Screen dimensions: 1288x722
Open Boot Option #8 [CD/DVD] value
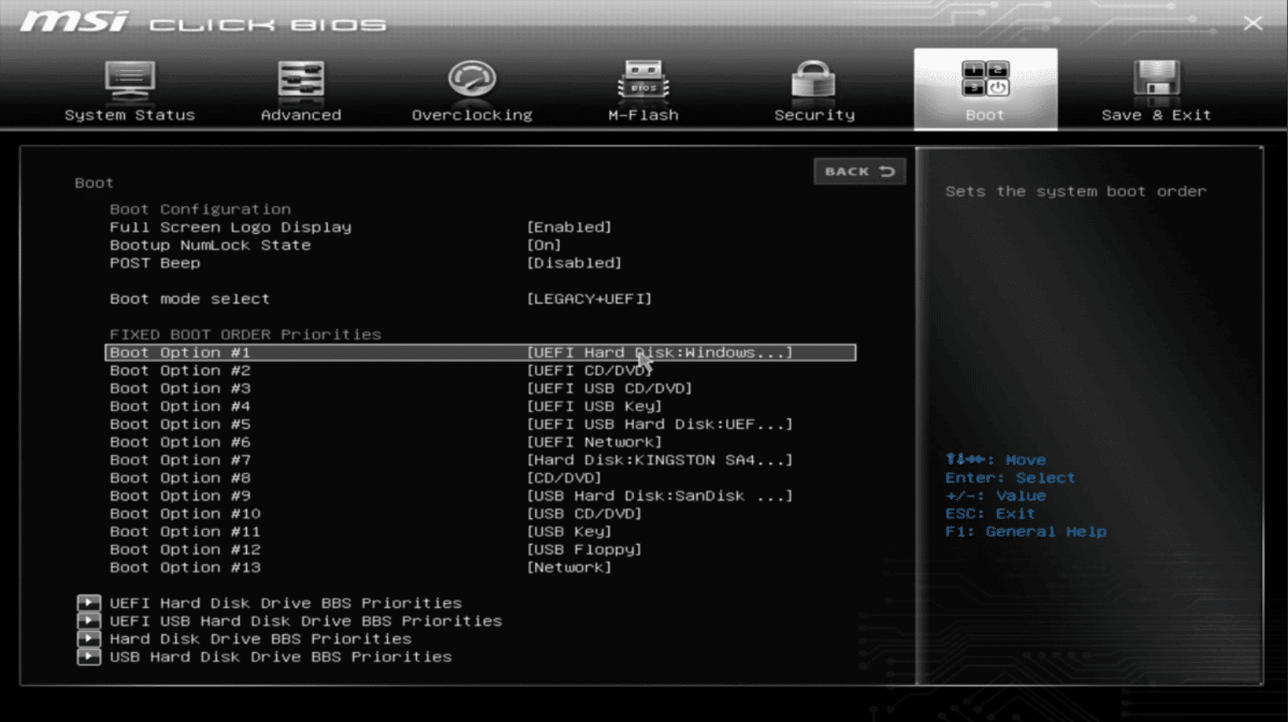[x=564, y=477]
